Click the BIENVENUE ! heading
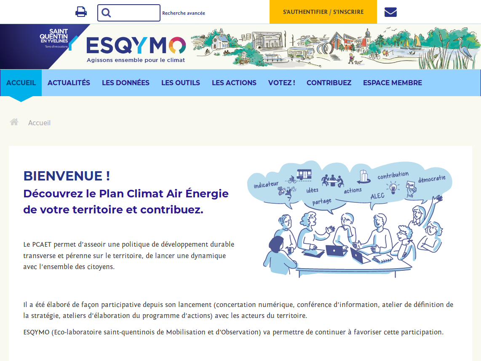 tap(67, 176)
